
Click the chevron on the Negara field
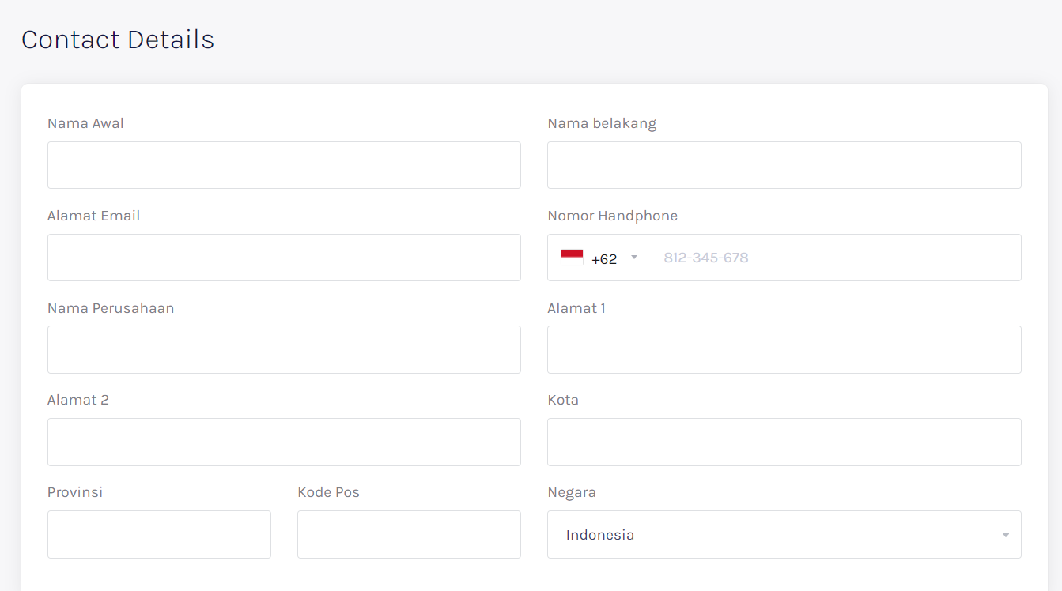1004,535
